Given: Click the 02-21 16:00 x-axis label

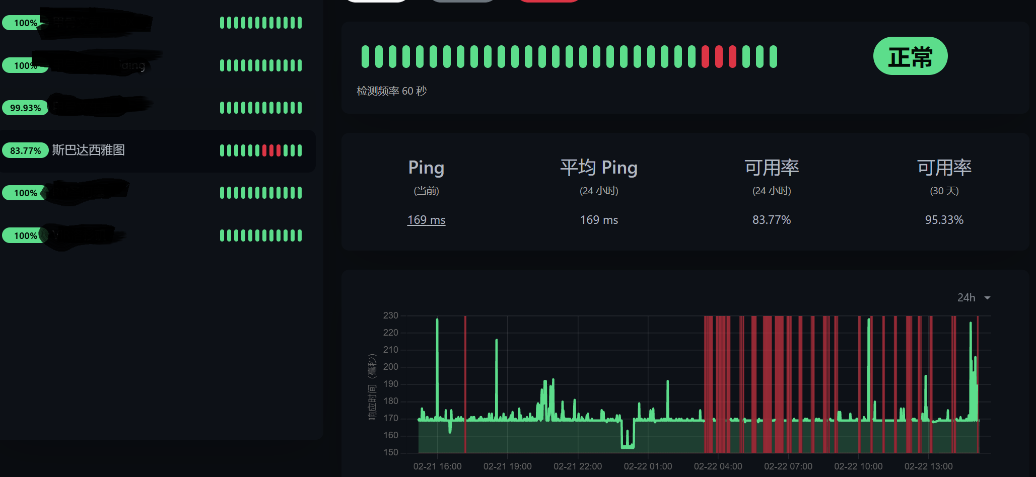Looking at the screenshot, I should coord(437,466).
